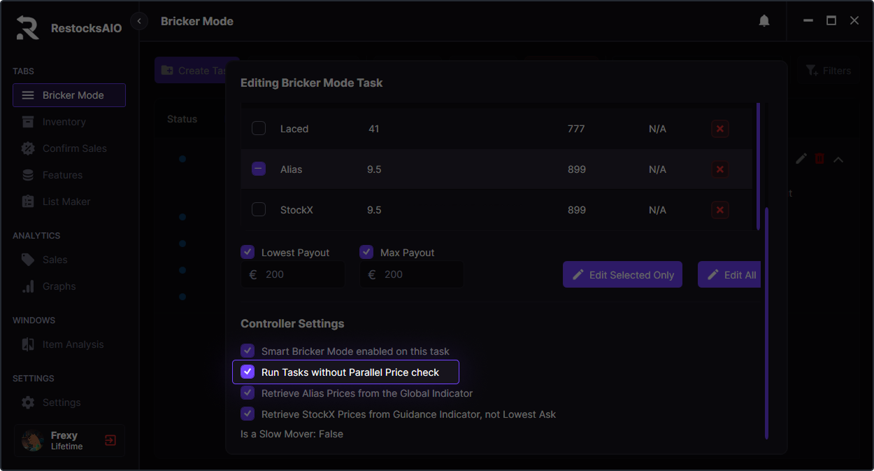
Task: Collapse the sidebar with the arrow button
Action: click(139, 21)
